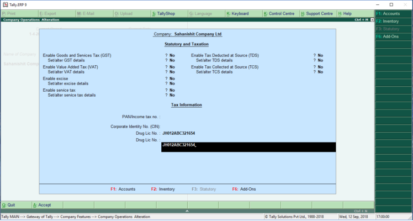Click F2: Inventory at form bottom
Viewport: 413px width, 221px height.
[x=163, y=189]
